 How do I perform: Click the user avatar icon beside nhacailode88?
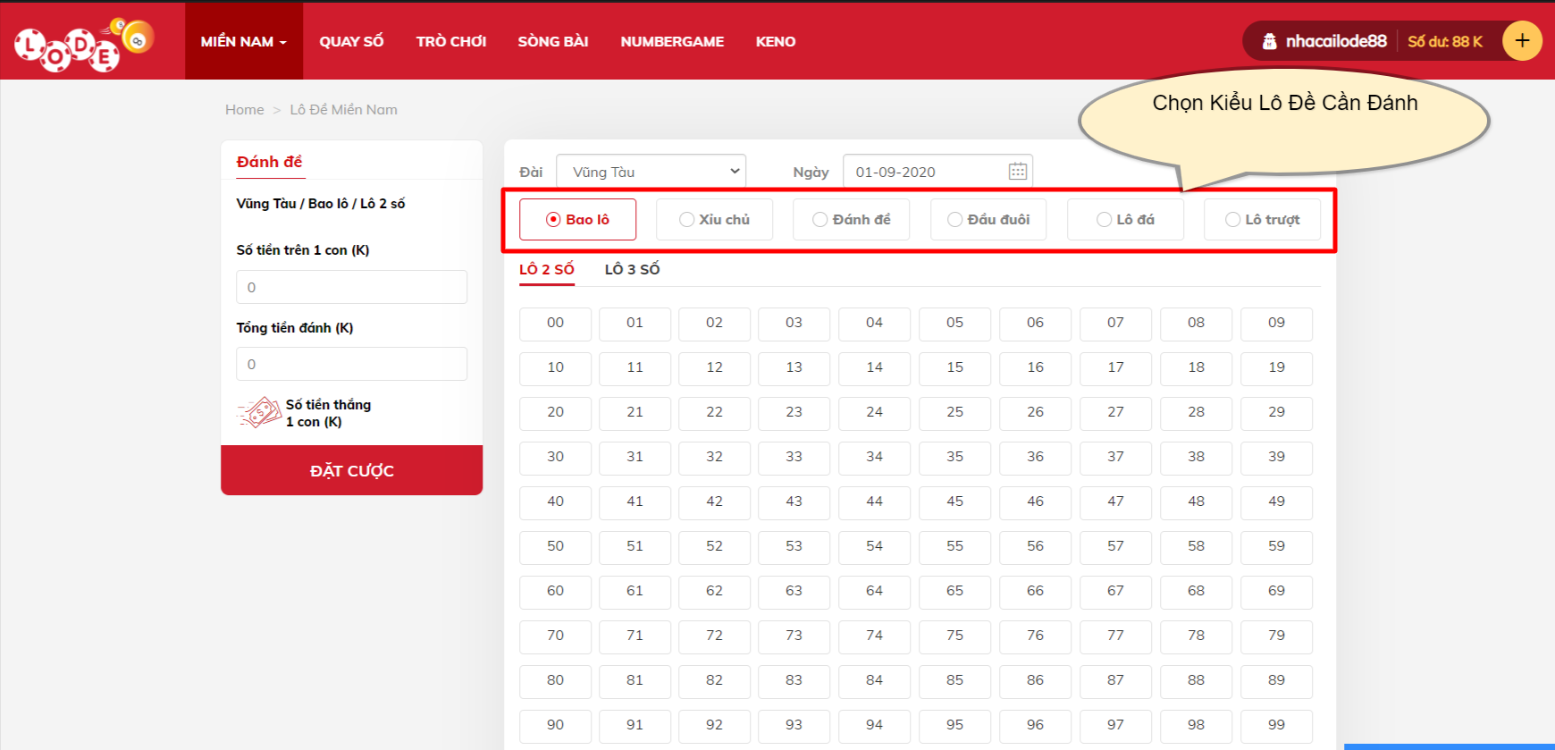[1269, 41]
